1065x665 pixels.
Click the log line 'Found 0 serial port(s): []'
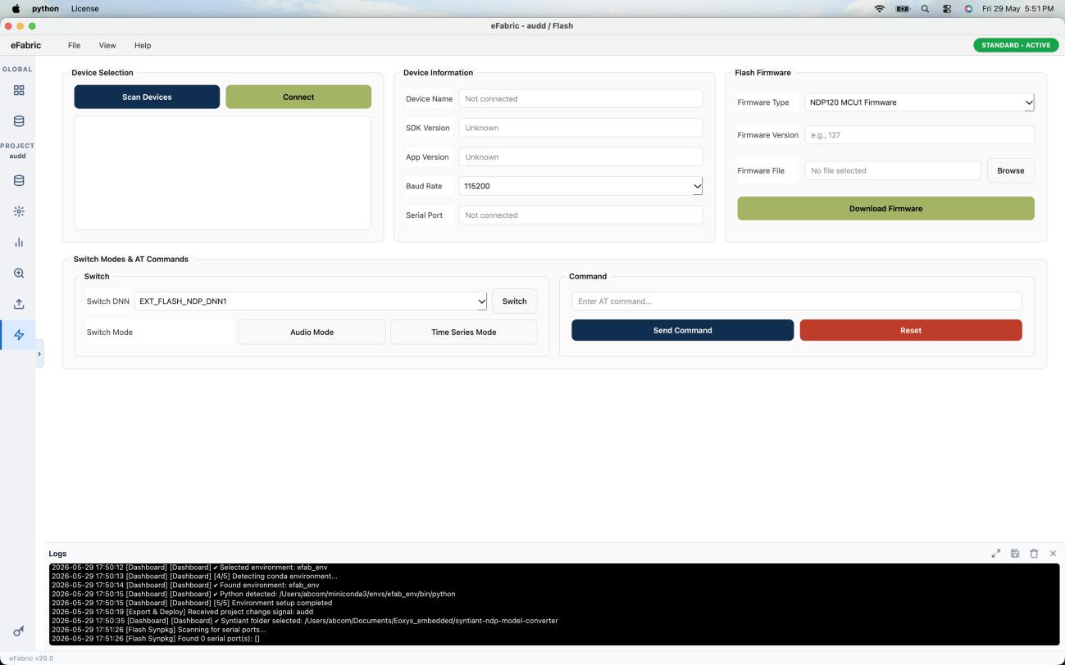[156, 639]
